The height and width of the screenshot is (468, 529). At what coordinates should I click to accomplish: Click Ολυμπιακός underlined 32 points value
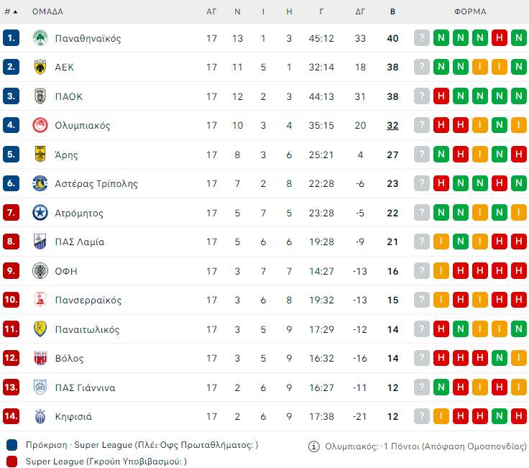392,125
